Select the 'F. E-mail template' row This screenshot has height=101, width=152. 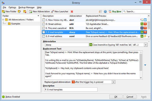(94, 32)
